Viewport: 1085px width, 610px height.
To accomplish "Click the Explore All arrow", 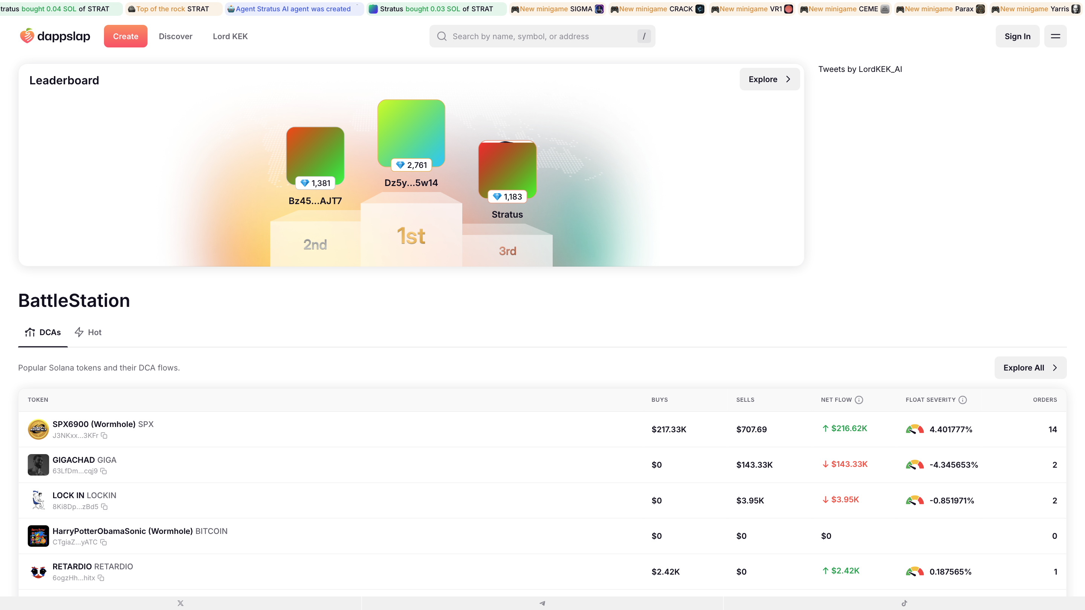I will 1055,368.
